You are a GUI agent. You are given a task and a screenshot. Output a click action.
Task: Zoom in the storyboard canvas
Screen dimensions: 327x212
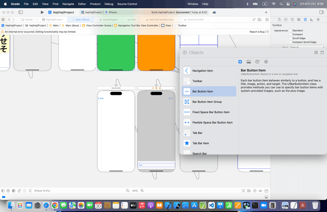[x=142, y=190]
